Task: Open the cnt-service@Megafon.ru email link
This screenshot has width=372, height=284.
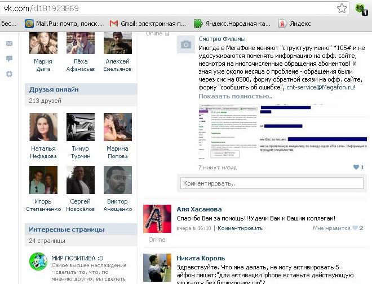Action: point(320,87)
